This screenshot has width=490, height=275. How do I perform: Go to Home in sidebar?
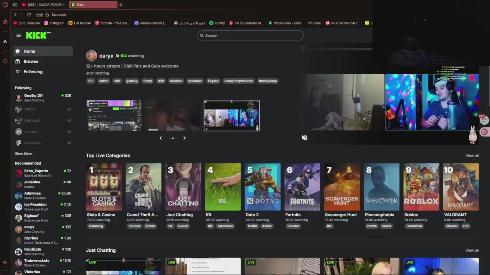[x=43, y=51]
